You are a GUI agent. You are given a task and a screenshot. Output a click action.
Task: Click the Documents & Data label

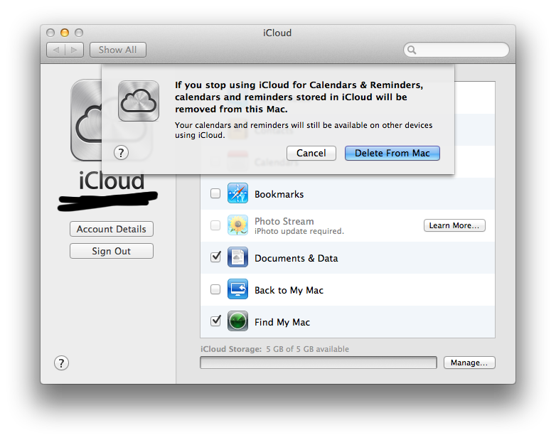point(296,258)
